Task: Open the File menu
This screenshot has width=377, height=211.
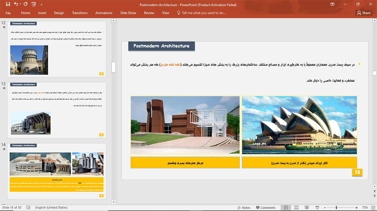Action: coord(8,13)
